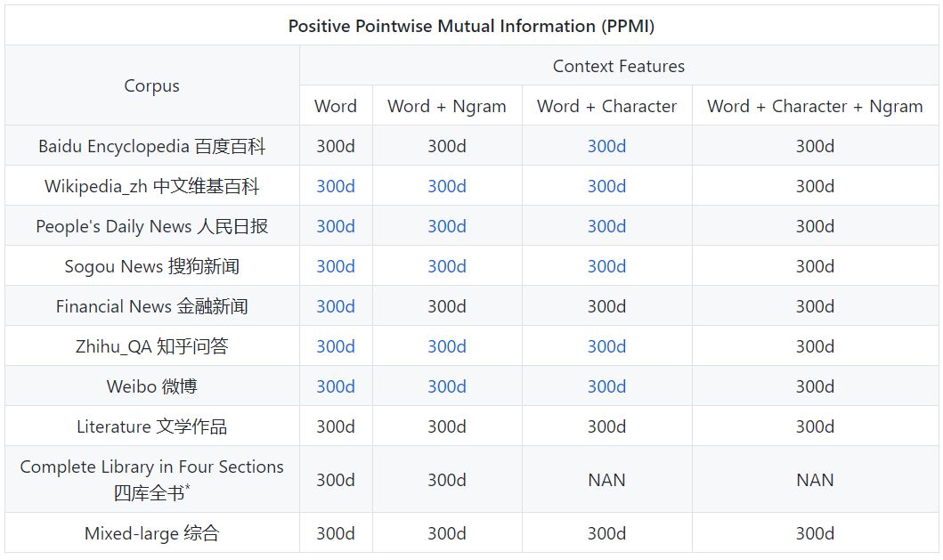Open Baidu Encyclopedia Word + Character 300d link
This screenshot has height=560, width=943.
606,146
